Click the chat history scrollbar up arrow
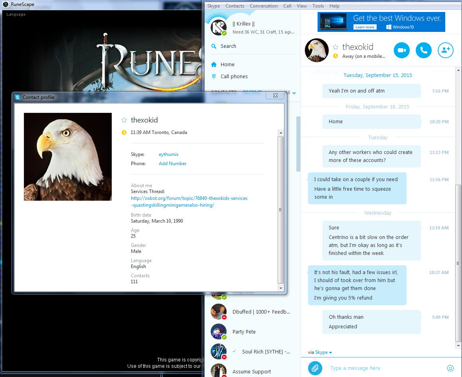The width and height of the screenshot is (462, 377). click(458, 70)
